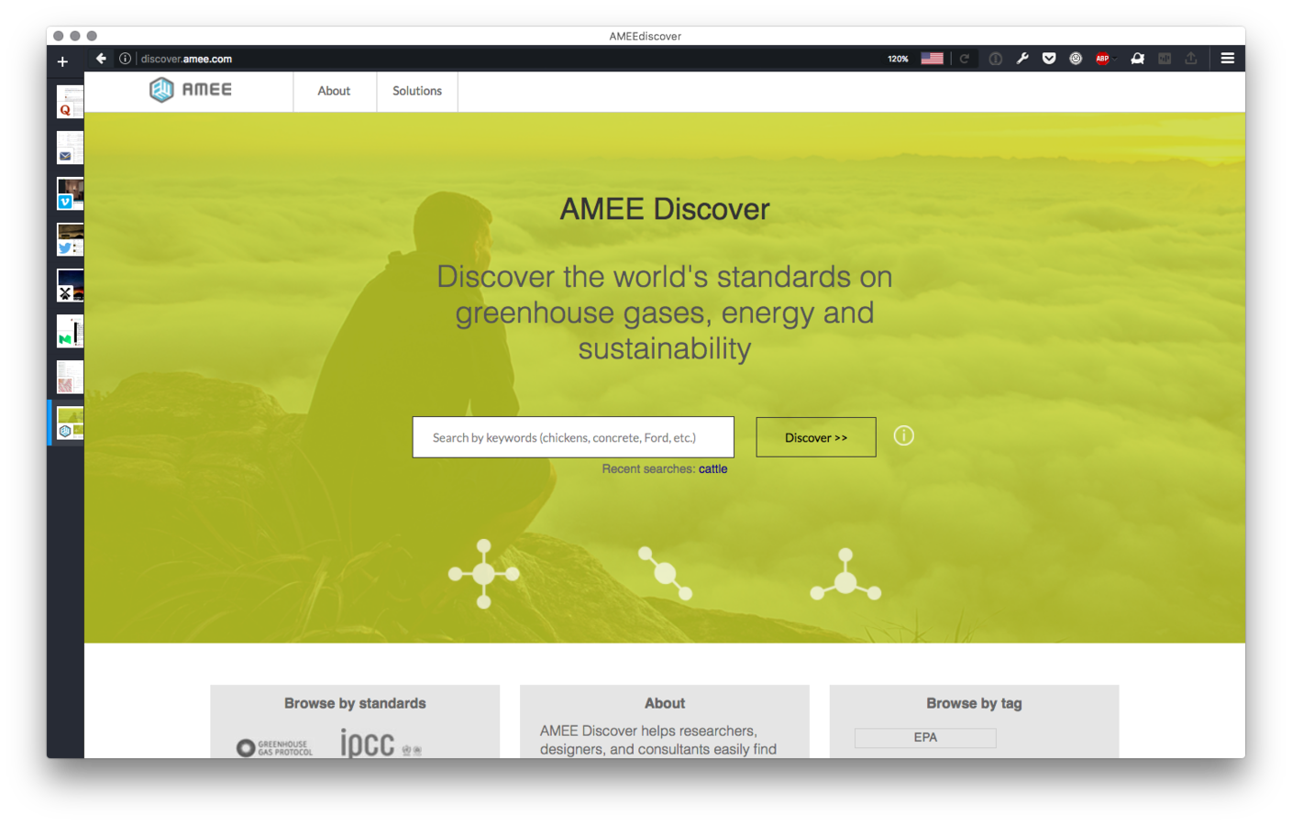Switch to the Medium tab thumbnail
The height and width of the screenshot is (825, 1292).
pyautogui.click(x=70, y=331)
